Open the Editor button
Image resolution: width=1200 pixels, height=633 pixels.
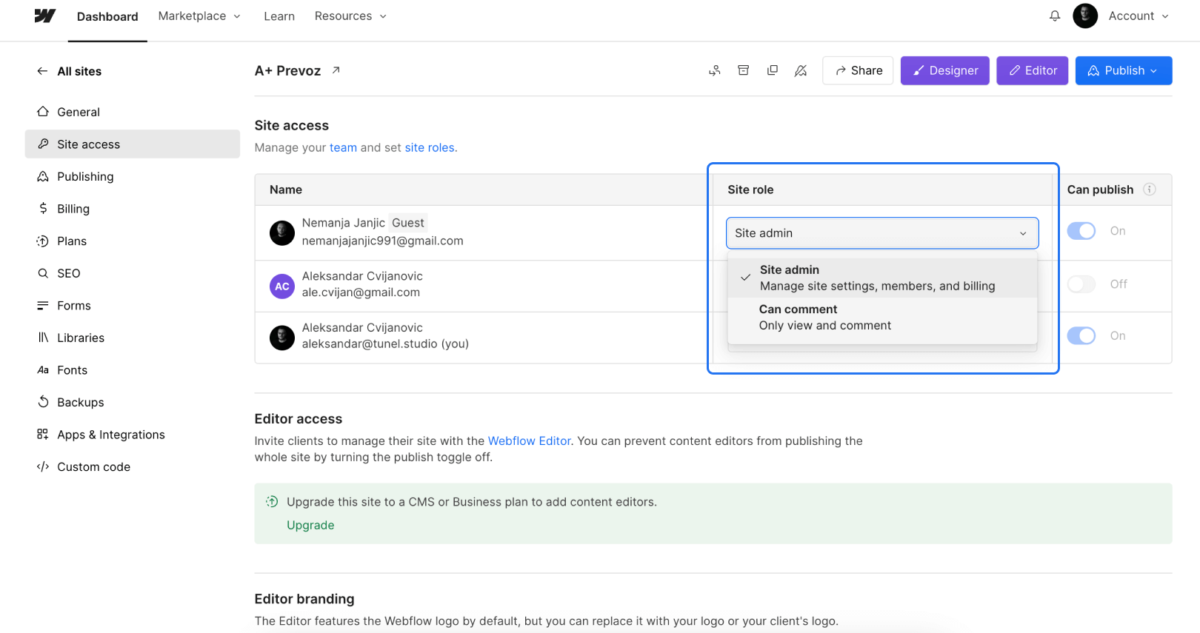click(1033, 70)
